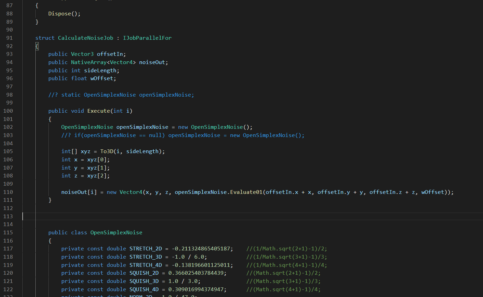Click wOffset in the line 96 declaration
This screenshot has width=483, height=297.
click(x=102, y=78)
